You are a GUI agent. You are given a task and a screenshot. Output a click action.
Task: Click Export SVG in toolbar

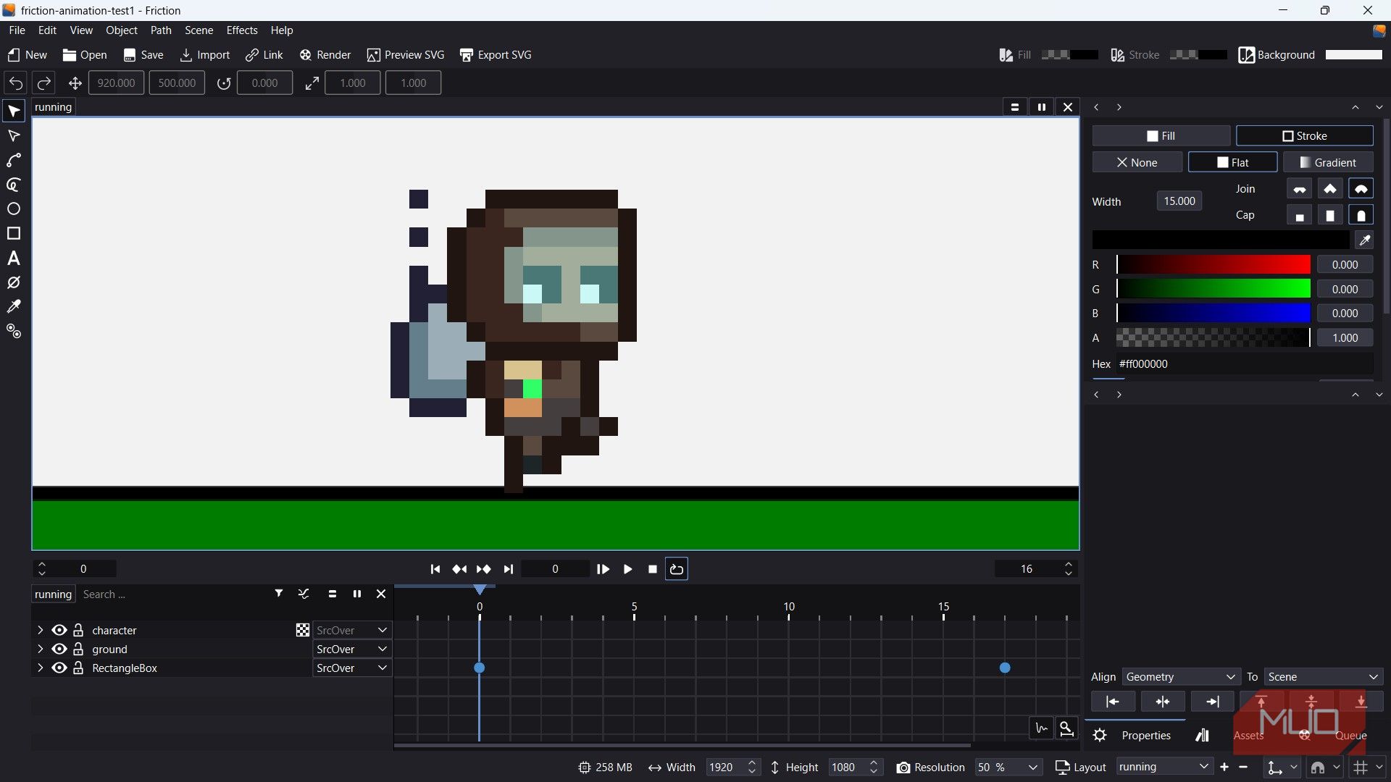pyautogui.click(x=496, y=55)
